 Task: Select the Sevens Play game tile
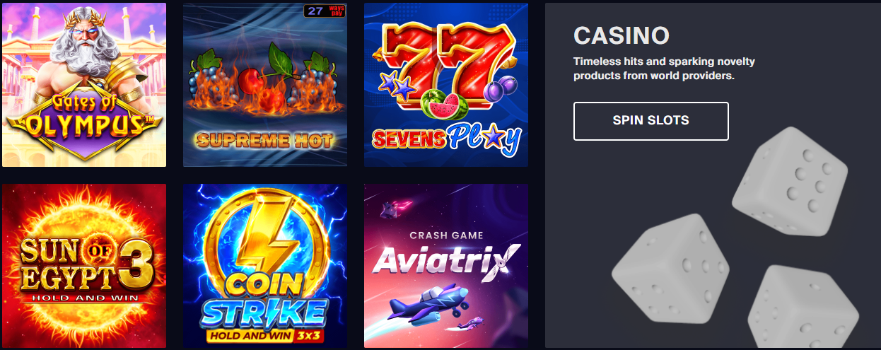[x=446, y=85]
